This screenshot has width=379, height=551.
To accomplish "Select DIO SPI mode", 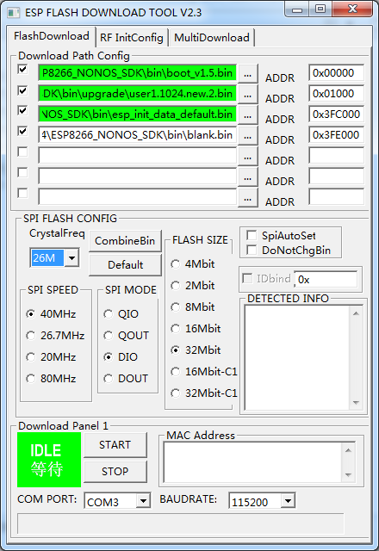I will click(x=109, y=357).
